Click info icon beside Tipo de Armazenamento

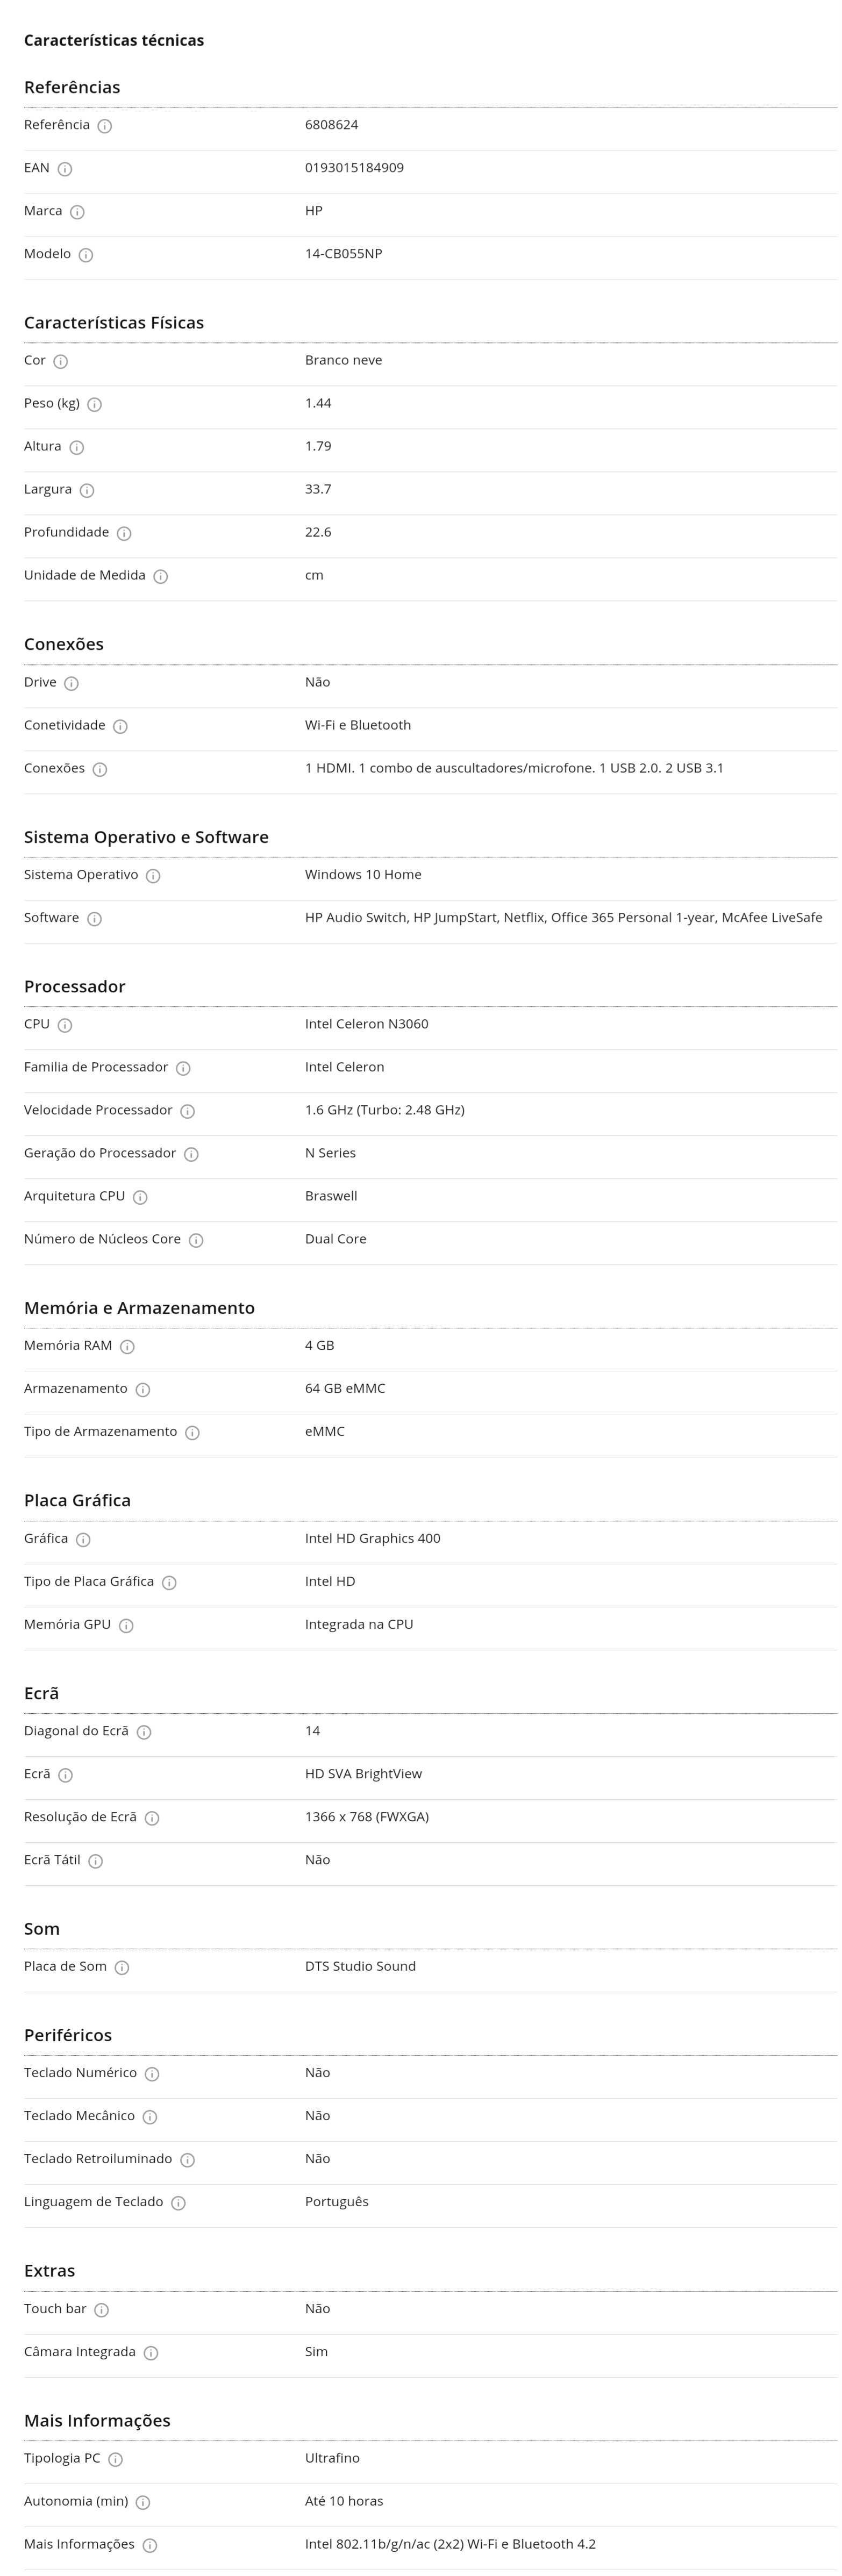[192, 1433]
